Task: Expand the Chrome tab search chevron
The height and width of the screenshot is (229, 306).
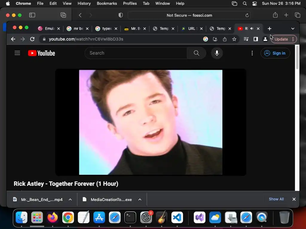Action: coord(293,29)
